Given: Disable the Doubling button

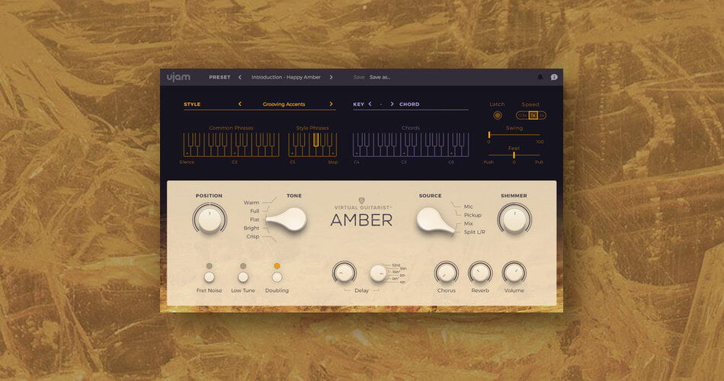Looking at the screenshot, I should point(277,277).
